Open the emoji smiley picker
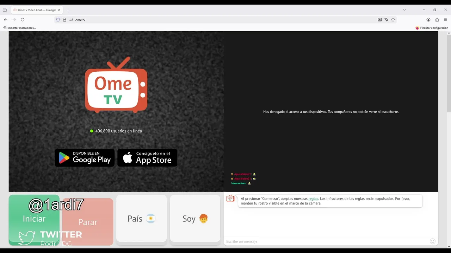This screenshot has height=253, width=451. [x=433, y=241]
